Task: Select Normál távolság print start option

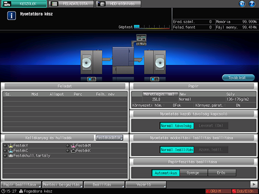Action: 177,126
